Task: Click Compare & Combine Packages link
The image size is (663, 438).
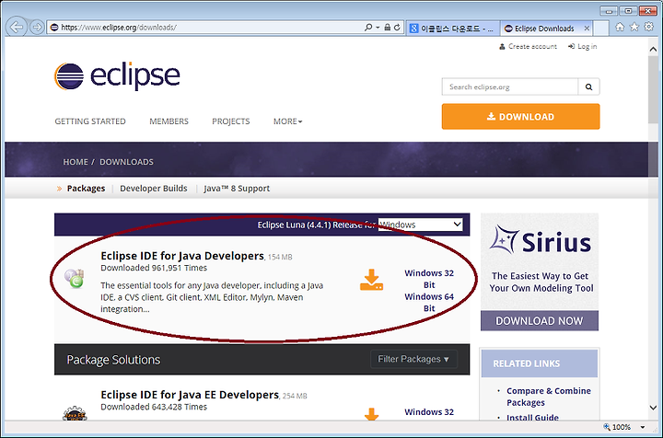Action: click(x=549, y=397)
